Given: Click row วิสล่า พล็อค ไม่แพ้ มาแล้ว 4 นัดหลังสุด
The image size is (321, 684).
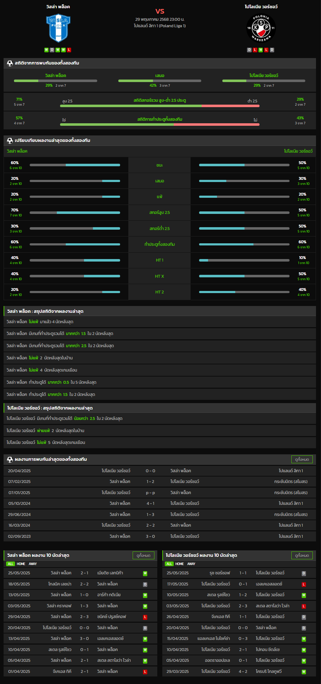Looking at the screenshot, I should click(x=160, y=322).
